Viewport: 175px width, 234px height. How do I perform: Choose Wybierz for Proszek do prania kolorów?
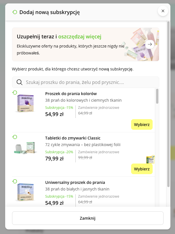[x=142, y=125]
